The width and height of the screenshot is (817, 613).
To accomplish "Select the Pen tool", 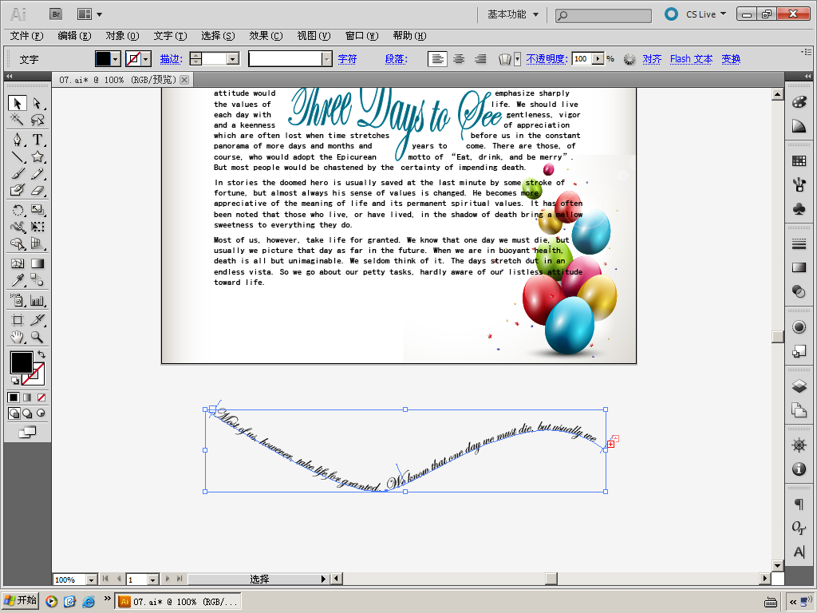I will point(18,140).
